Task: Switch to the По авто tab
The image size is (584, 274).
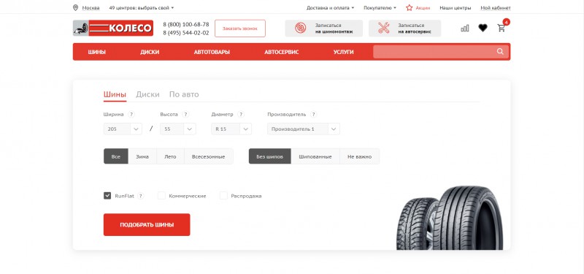Action: point(184,95)
